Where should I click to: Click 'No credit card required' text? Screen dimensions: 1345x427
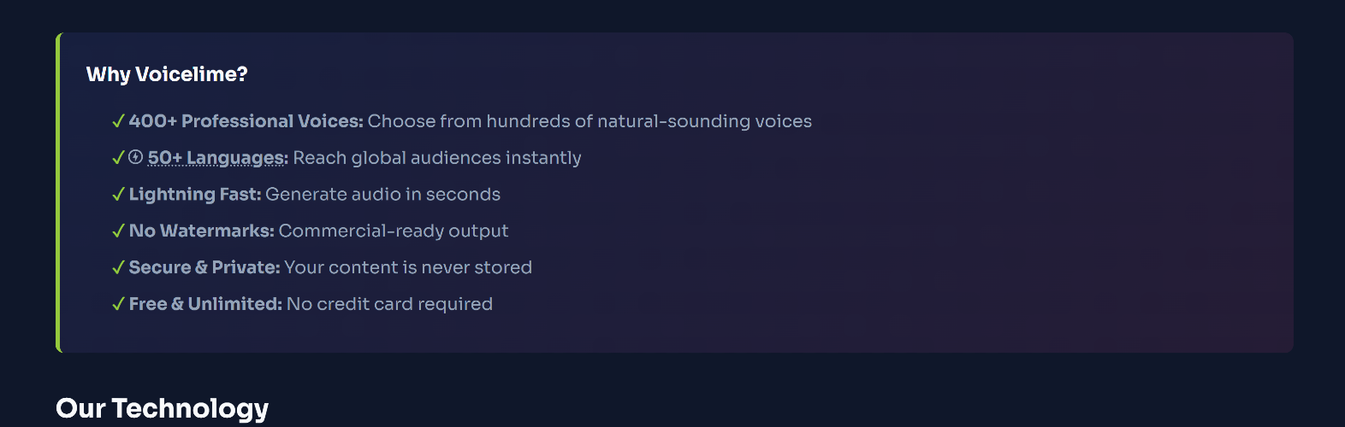(389, 305)
